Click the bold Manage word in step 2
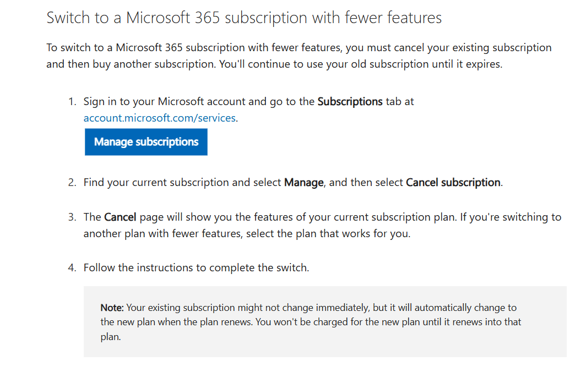586x383 pixels. (303, 183)
